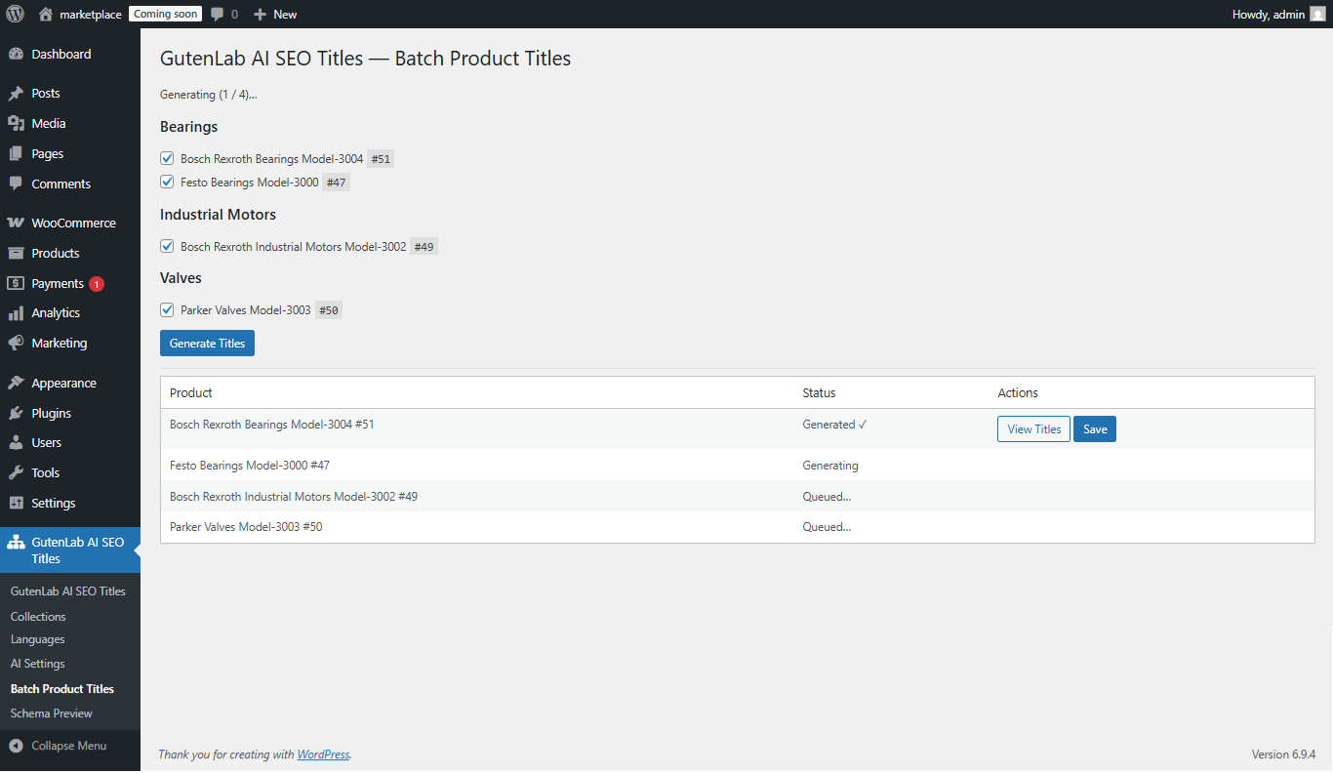
Task: Click the marketplace site name link
Action: point(91,14)
